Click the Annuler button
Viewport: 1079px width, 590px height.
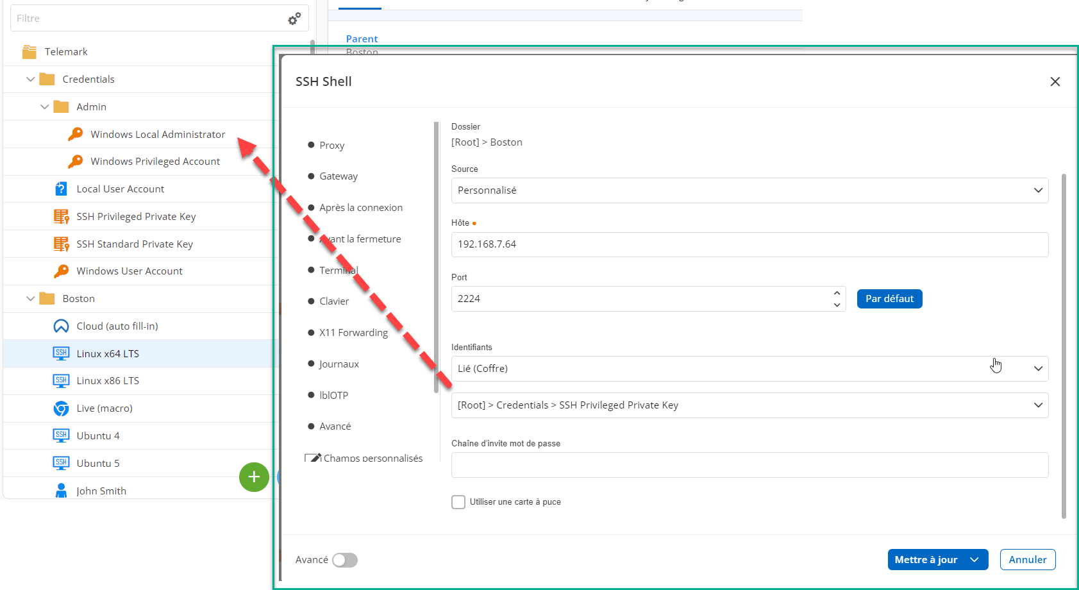[1027, 560]
